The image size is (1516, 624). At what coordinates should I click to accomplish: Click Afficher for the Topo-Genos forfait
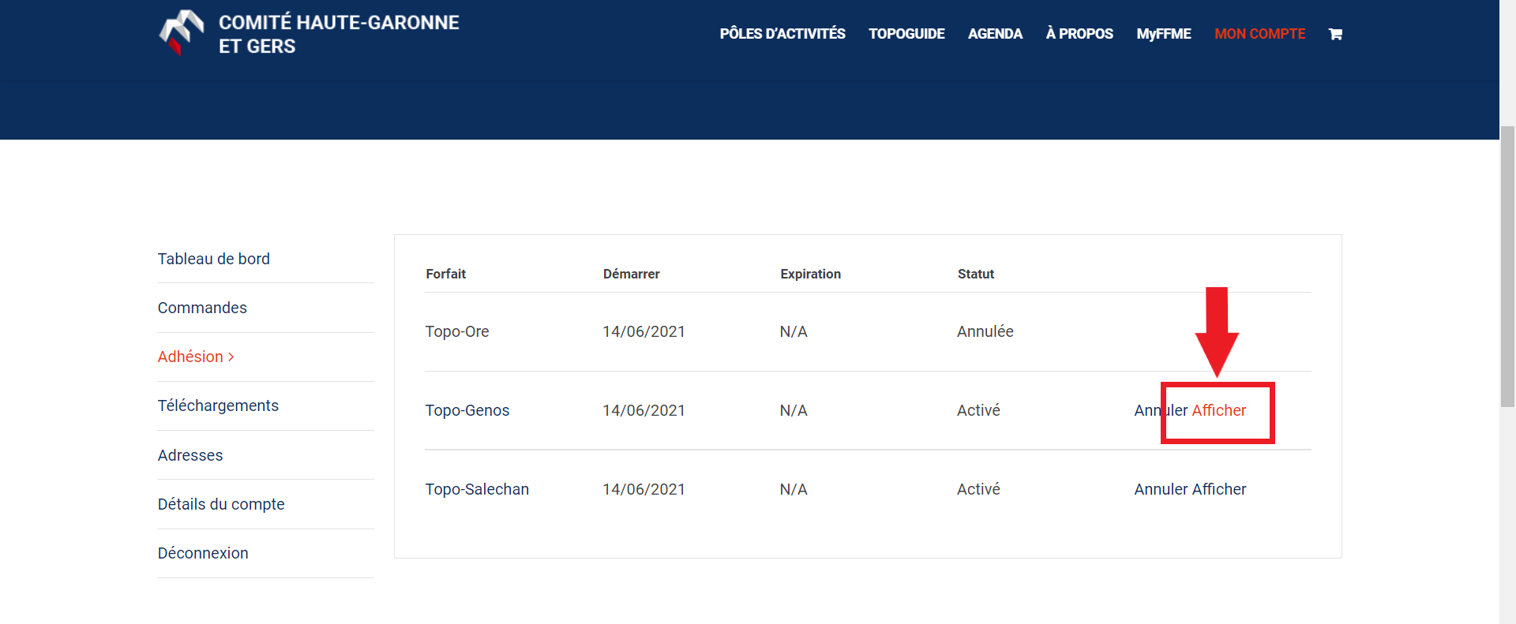pos(1218,410)
